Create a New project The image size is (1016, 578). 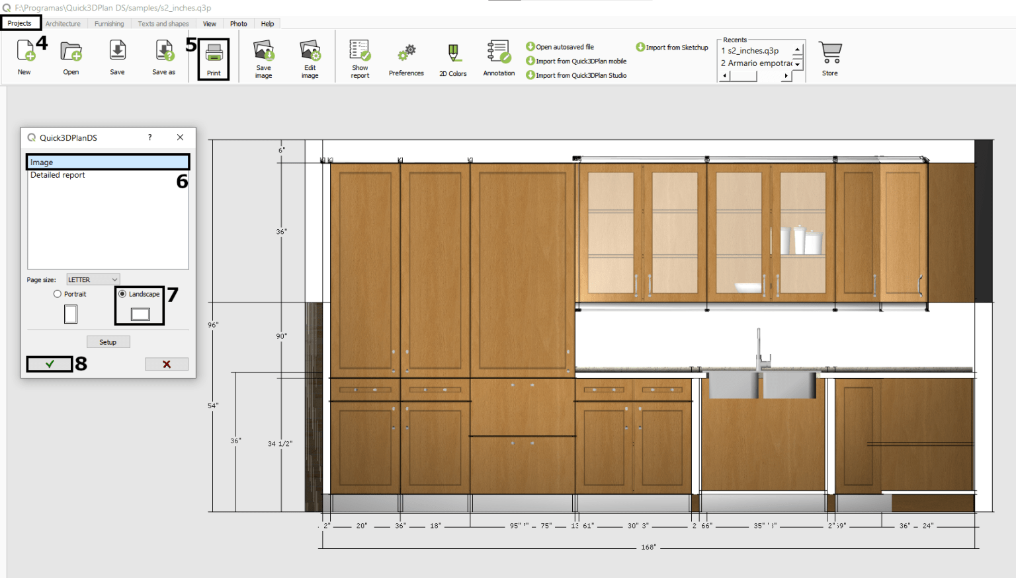point(24,58)
